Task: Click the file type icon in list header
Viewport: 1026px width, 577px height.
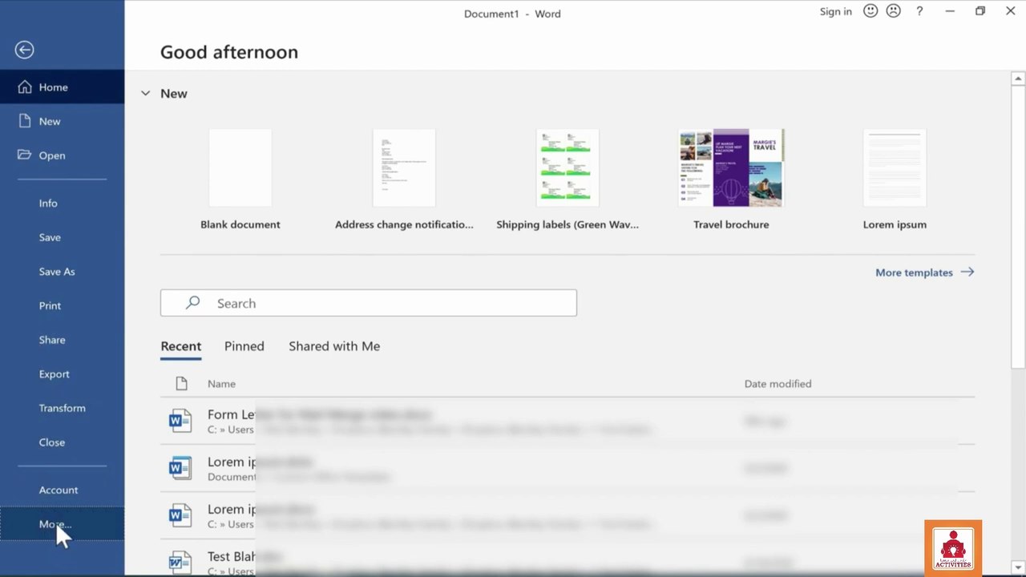Action: tap(181, 384)
